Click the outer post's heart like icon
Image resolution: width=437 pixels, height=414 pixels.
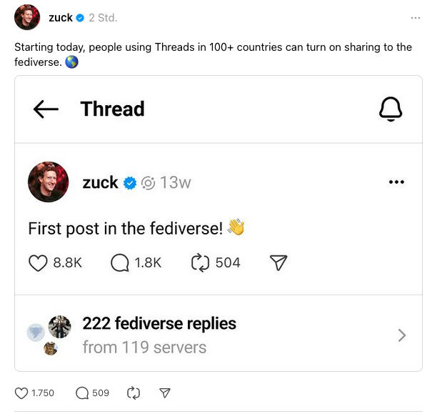coord(21,393)
